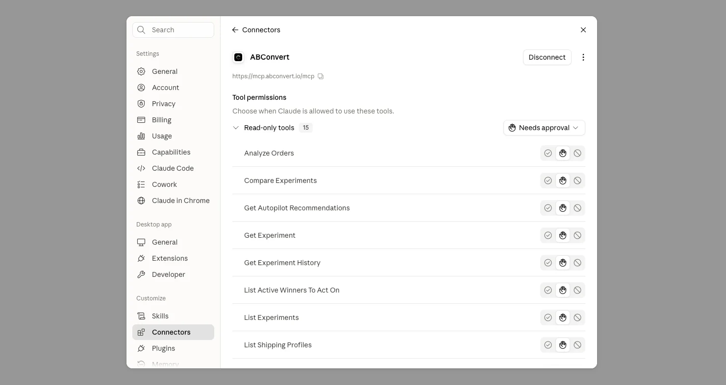726x385 pixels.
Task: Click the Compare Experiments tool name
Action: (x=280, y=181)
